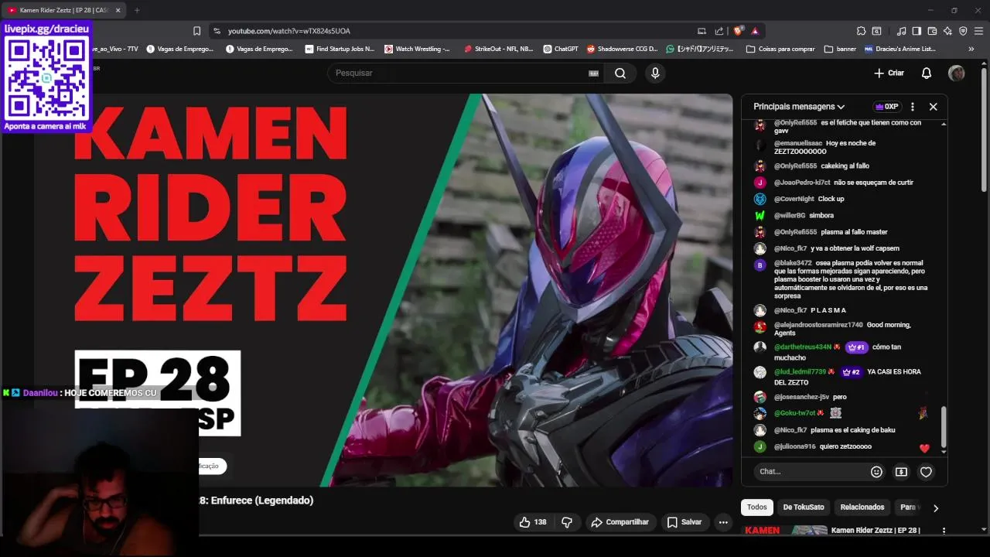Screen dimensions: 990x557
Task: Toggle the browser sidebar panel
Action: [x=917, y=31]
